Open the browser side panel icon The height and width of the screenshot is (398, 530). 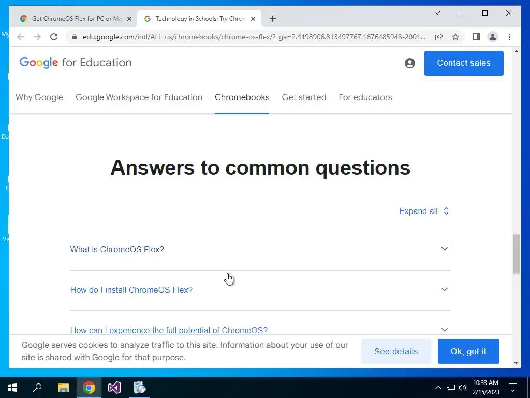(476, 37)
